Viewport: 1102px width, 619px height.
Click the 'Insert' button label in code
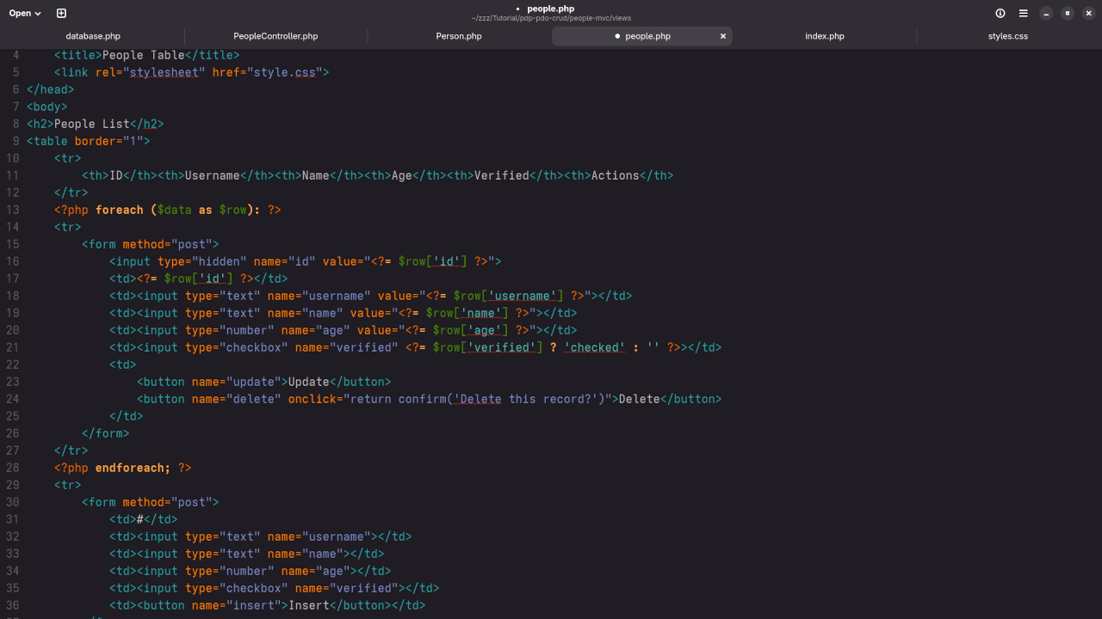(309, 605)
